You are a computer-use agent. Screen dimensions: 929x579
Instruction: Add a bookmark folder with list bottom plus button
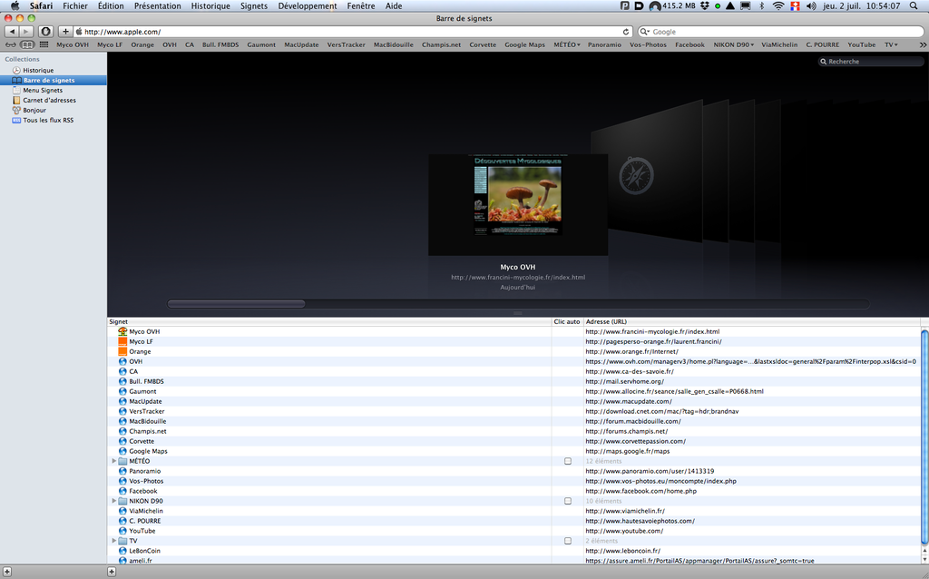(112, 572)
